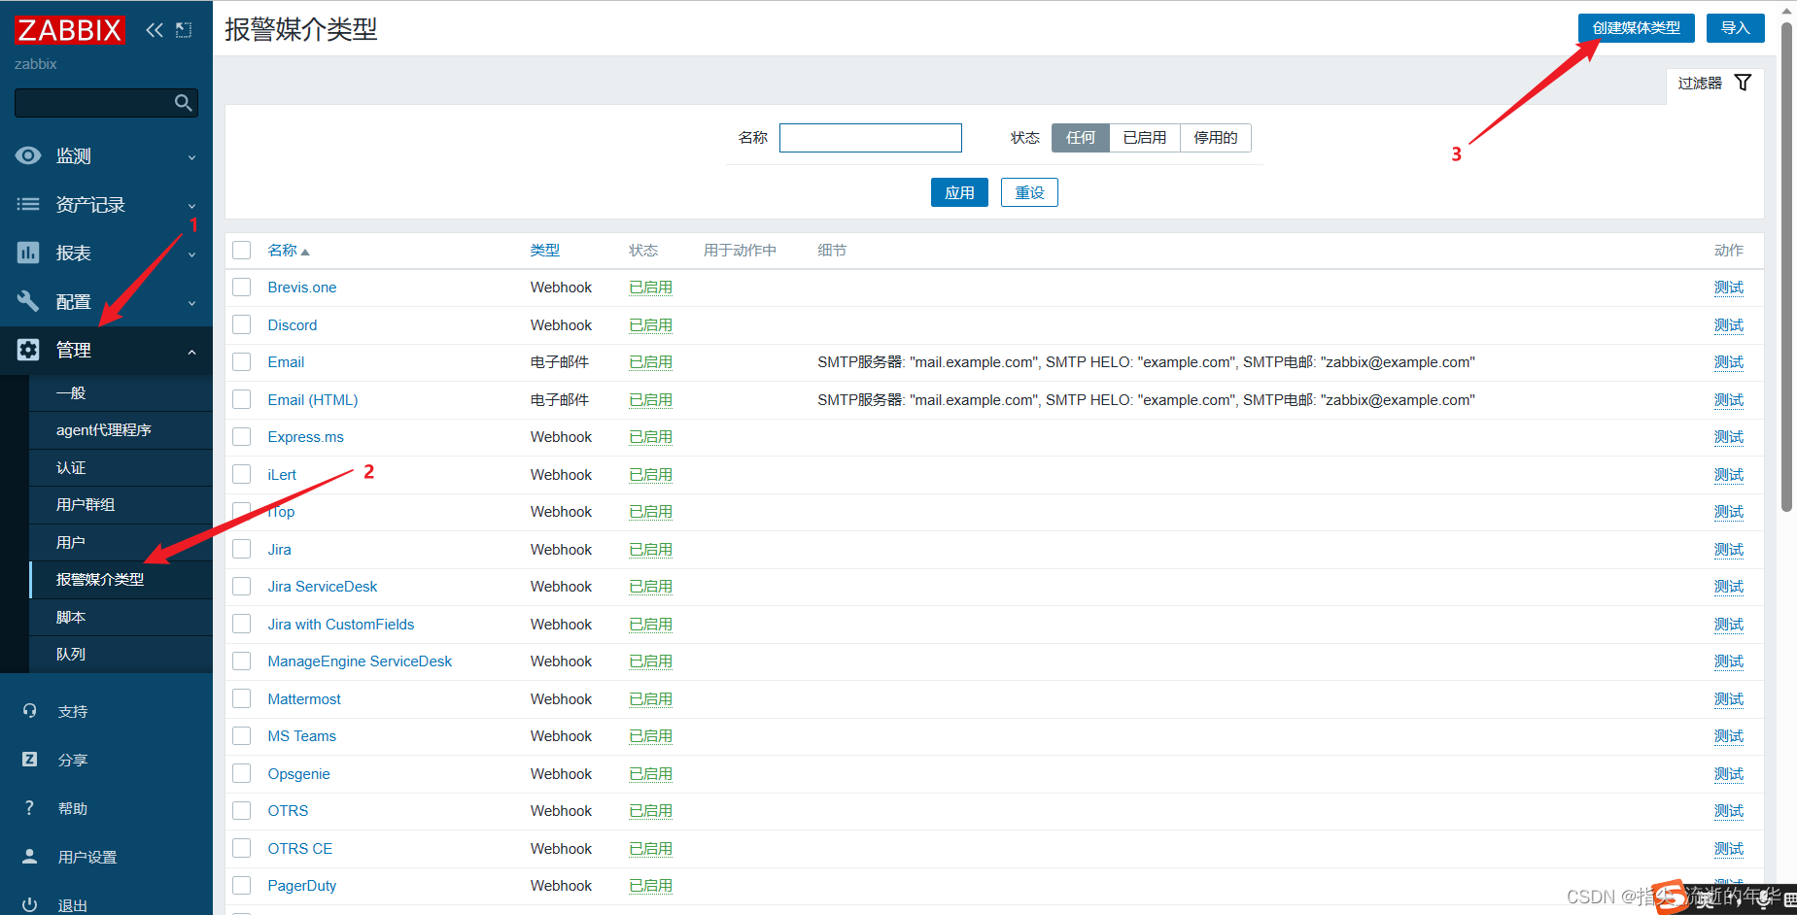
Task: Click the page vertical scrollbar
Action: (1786, 267)
